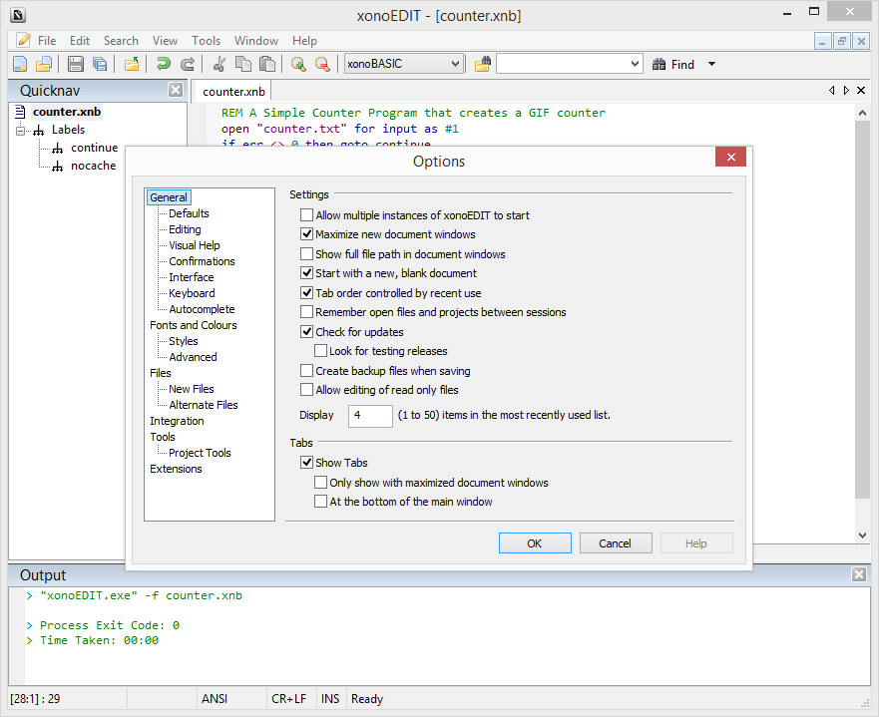Open the Search menu
The height and width of the screenshot is (717, 879).
pyautogui.click(x=121, y=40)
